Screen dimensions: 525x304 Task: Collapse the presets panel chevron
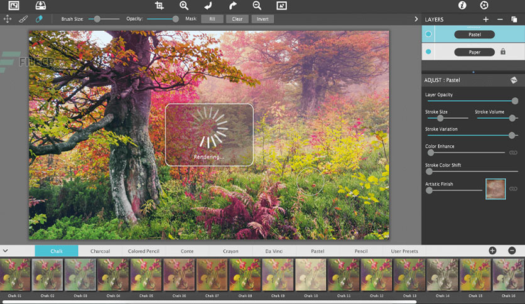(6, 251)
